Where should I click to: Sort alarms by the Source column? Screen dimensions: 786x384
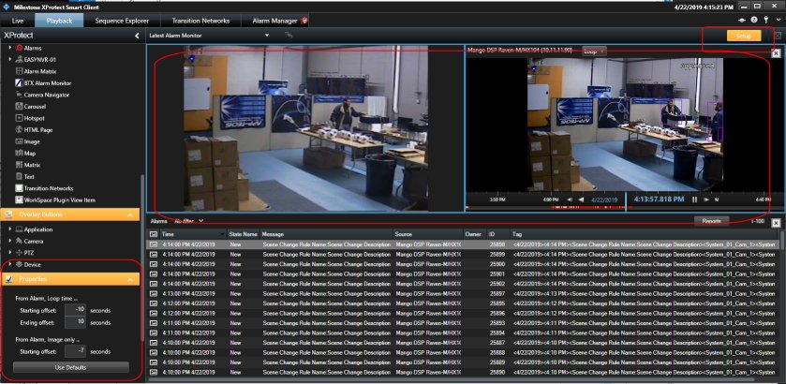point(428,234)
